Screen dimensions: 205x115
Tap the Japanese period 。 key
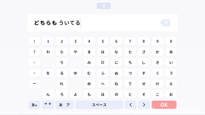34,73
